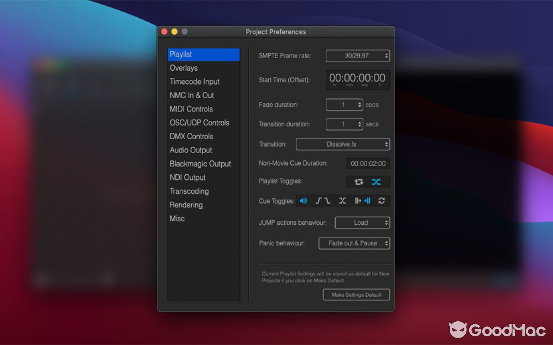Image resolution: width=553 pixels, height=345 pixels.
Task: Click the Start Time offset field
Action: point(357,79)
